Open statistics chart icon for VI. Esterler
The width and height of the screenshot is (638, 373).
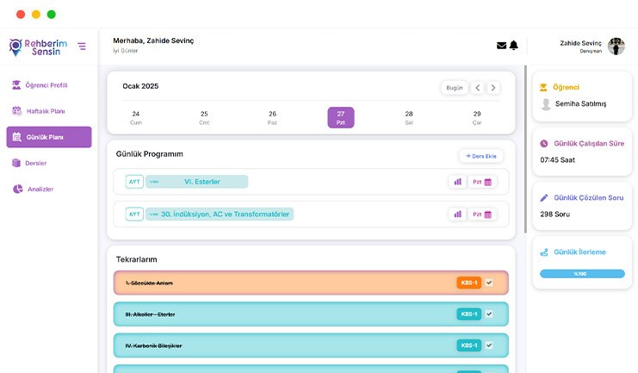coord(456,182)
